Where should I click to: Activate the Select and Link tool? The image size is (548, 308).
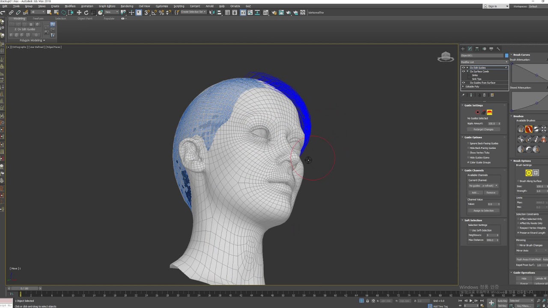[x=11, y=13]
